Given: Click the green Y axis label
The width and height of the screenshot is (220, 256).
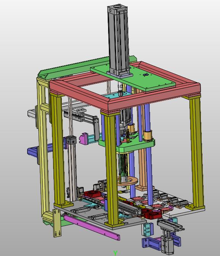Looking at the screenshot, I should coord(116,253).
